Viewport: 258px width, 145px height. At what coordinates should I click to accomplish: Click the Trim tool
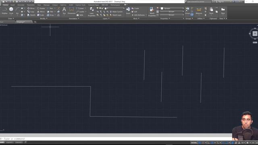(x=50, y=8)
